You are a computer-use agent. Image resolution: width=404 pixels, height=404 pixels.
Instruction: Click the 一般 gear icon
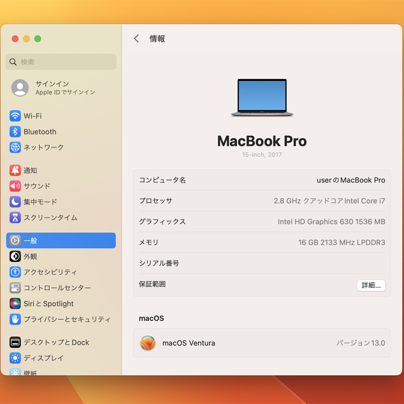tap(15, 240)
